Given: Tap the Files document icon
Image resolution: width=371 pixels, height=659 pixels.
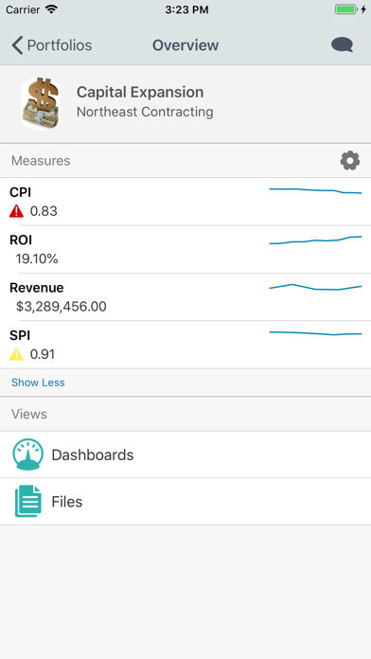Looking at the screenshot, I should tap(28, 501).
